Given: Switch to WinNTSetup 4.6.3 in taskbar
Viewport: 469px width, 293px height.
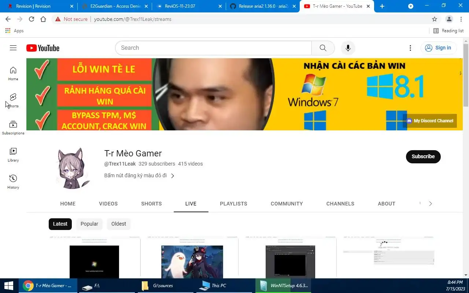Looking at the screenshot, I should (x=283, y=286).
